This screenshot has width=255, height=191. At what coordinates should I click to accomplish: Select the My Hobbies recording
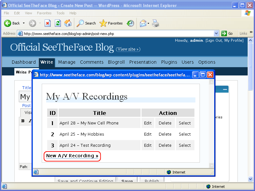[x=185, y=134]
